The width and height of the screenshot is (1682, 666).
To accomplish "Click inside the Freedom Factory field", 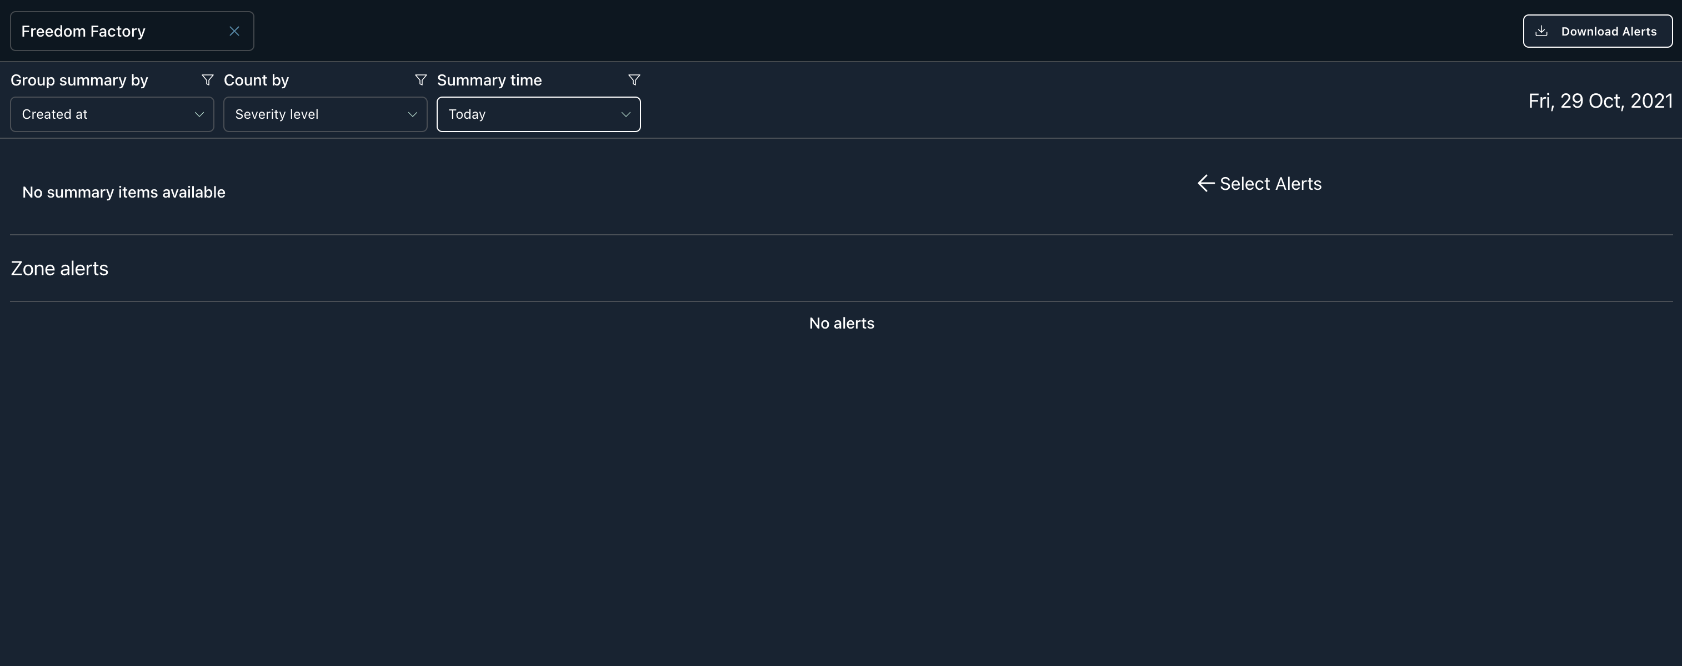I will (x=118, y=31).
